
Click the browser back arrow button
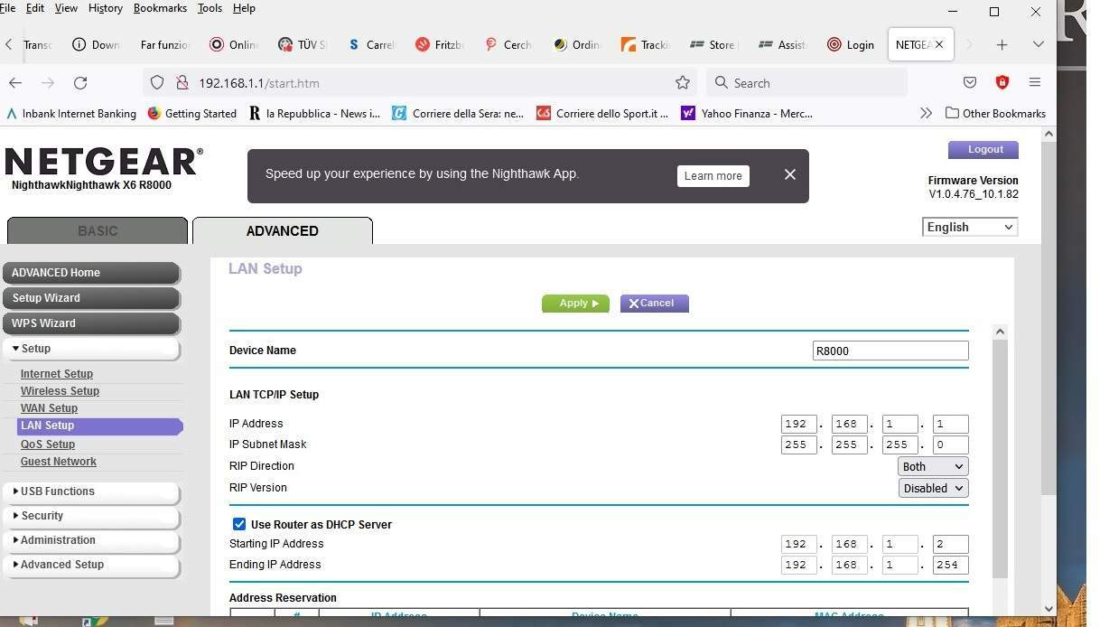15,82
